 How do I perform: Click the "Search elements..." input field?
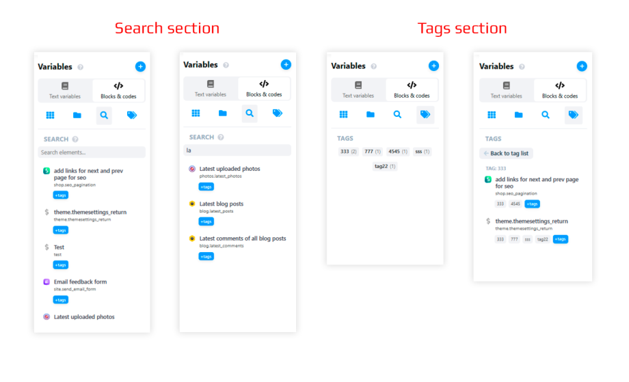[x=92, y=152]
